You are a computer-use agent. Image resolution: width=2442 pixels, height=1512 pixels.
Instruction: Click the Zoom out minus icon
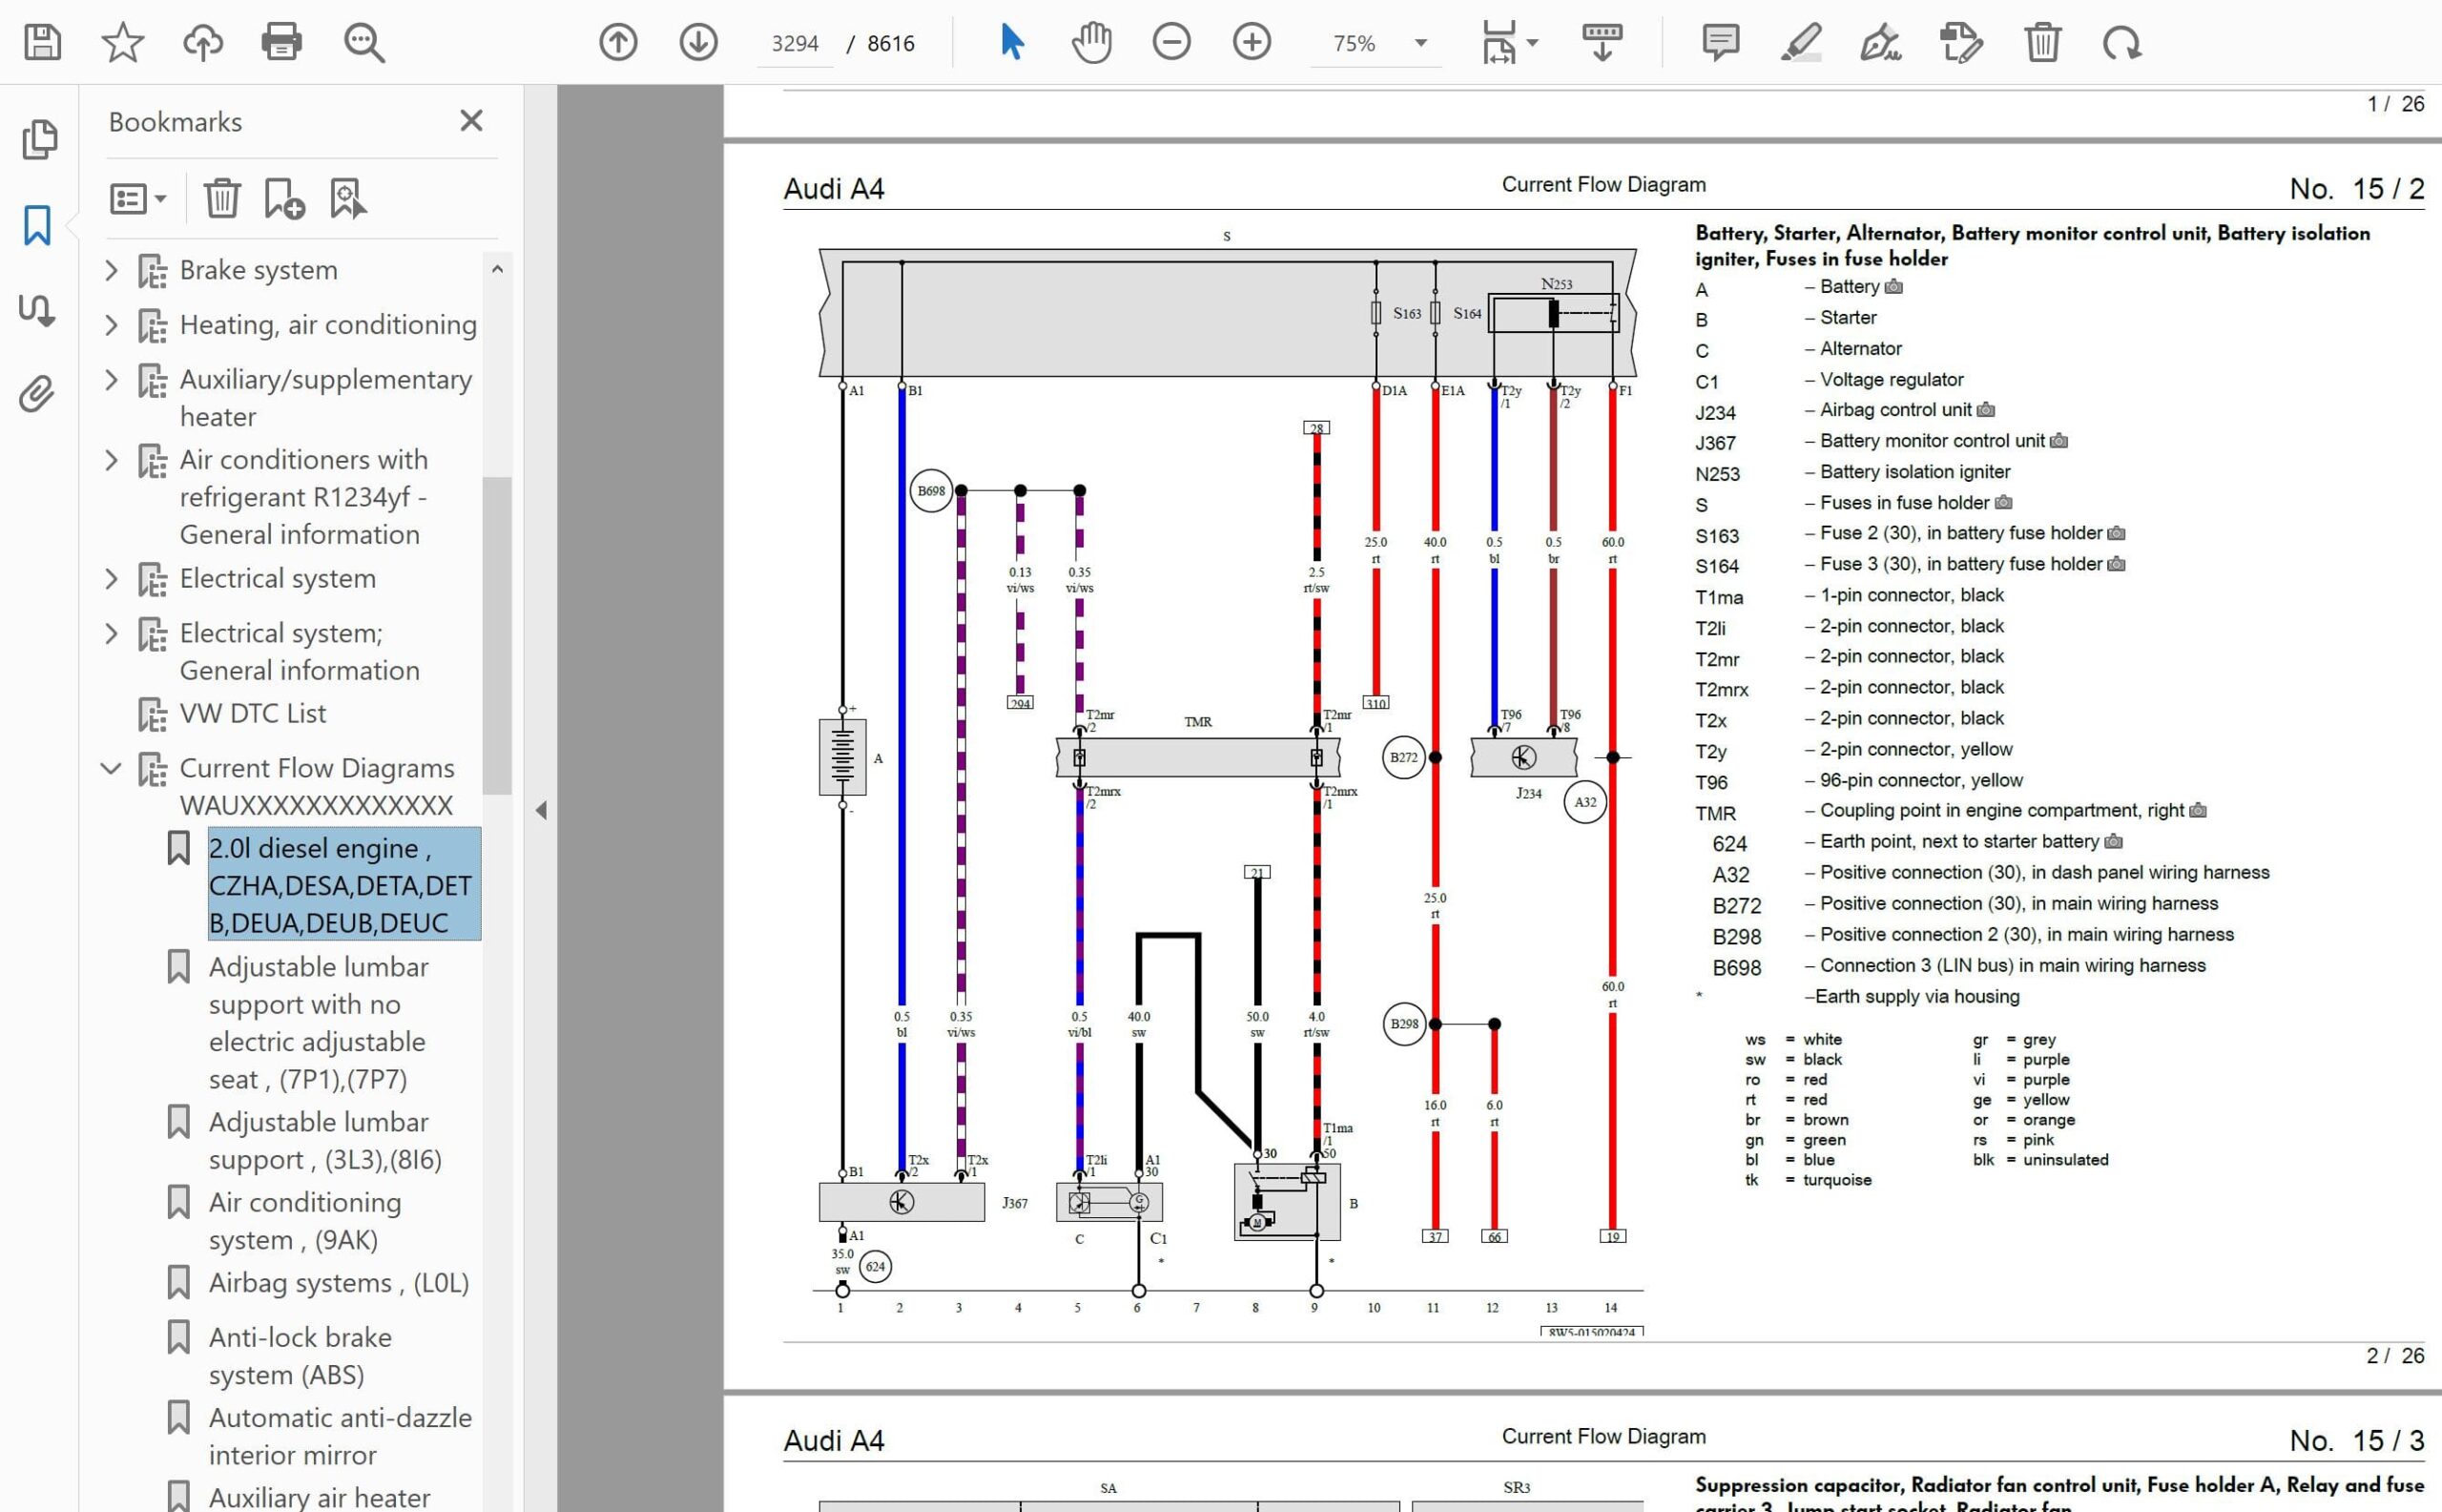1171,42
